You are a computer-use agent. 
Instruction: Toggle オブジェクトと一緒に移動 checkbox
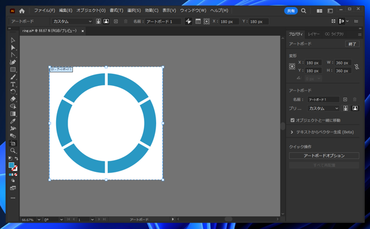[x=293, y=120]
